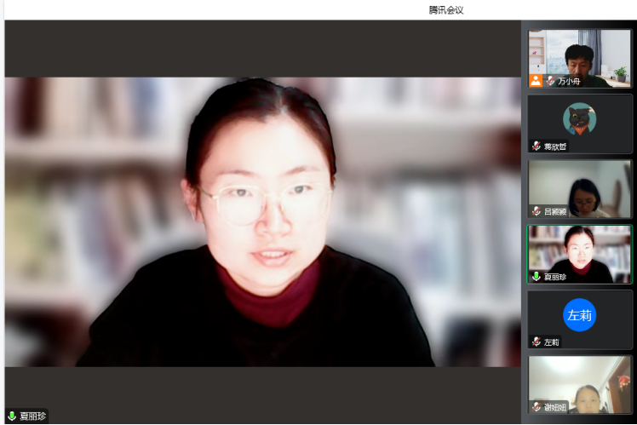Click muted mic icon next to 谢妞妞

(537, 406)
